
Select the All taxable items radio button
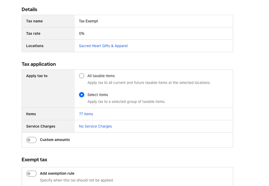(x=82, y=76)
